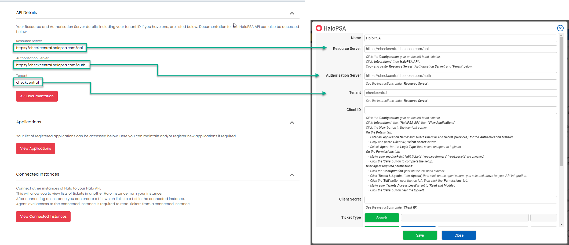This screenshot has width=569, height=245.
Task: Click the 'Applications' section heading
Action: (x=29, y=122)
